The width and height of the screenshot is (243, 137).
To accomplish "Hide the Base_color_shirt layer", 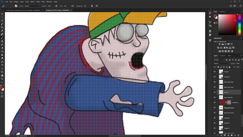I will pyautogui.click(x=214, y=108).
